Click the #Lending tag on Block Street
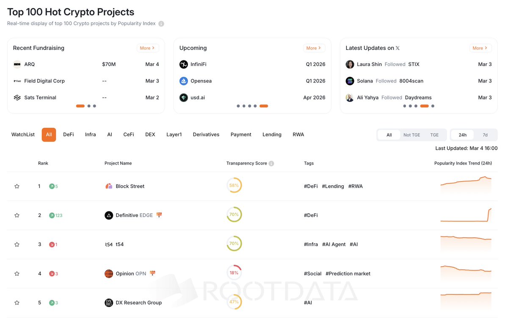Screen dimensions: 508x321 (x=333, y=186)
